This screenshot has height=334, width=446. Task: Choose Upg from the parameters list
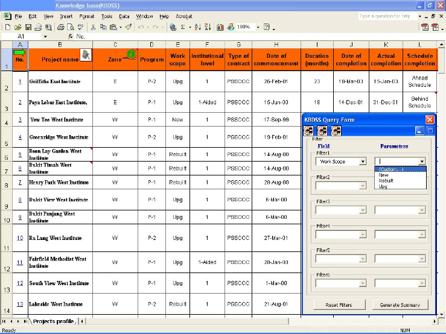tap(400, 186)
